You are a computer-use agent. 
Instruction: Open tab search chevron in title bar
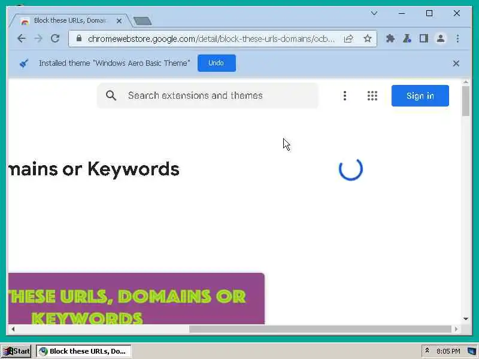[x=374, y=13]
